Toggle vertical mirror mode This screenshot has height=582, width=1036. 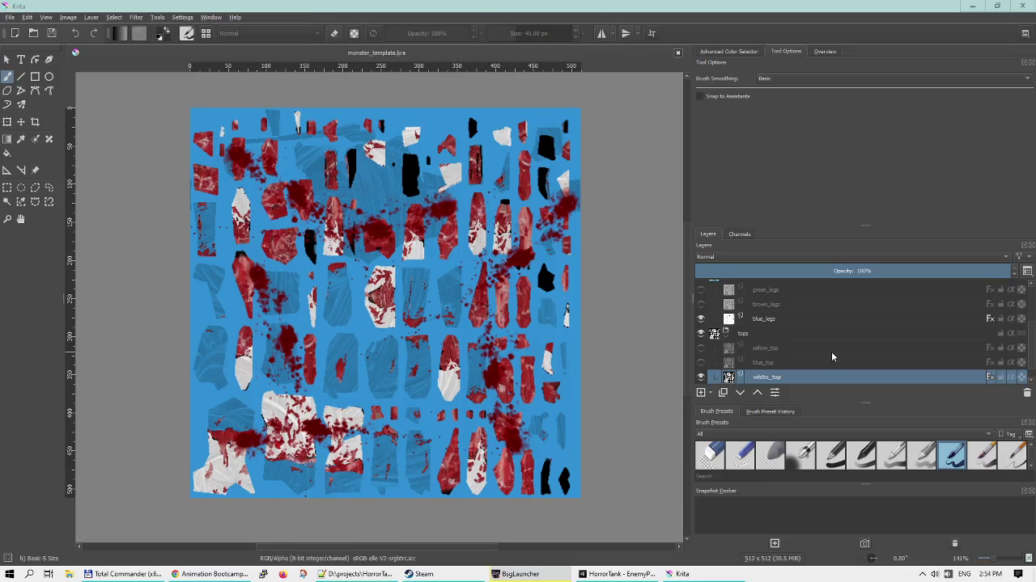626,33
